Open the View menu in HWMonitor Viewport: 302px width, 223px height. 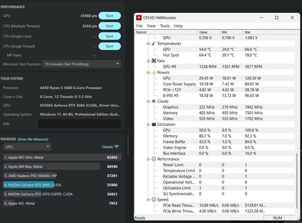[151, 26]
